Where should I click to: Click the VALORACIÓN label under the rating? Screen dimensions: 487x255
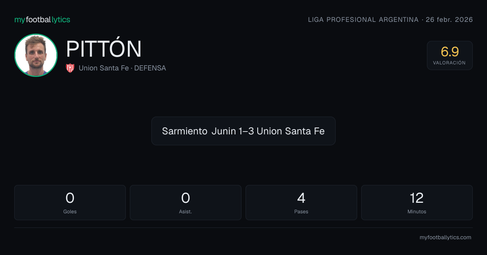pos(449,63)
